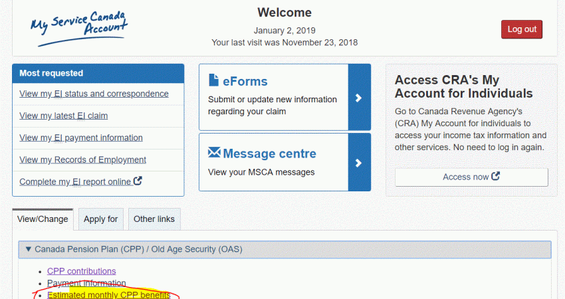
Task: Click Estimated monthly CPP benefits link
Action: click(x=108, y=295)
